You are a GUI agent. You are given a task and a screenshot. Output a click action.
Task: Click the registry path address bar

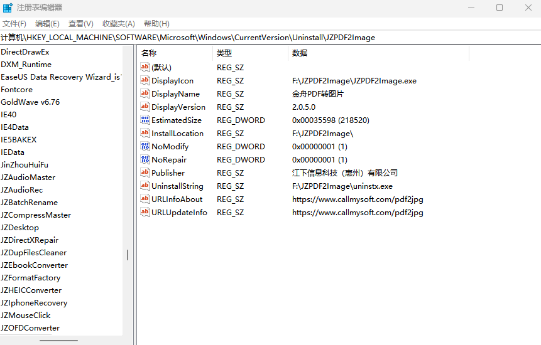(x=270, y=38)
